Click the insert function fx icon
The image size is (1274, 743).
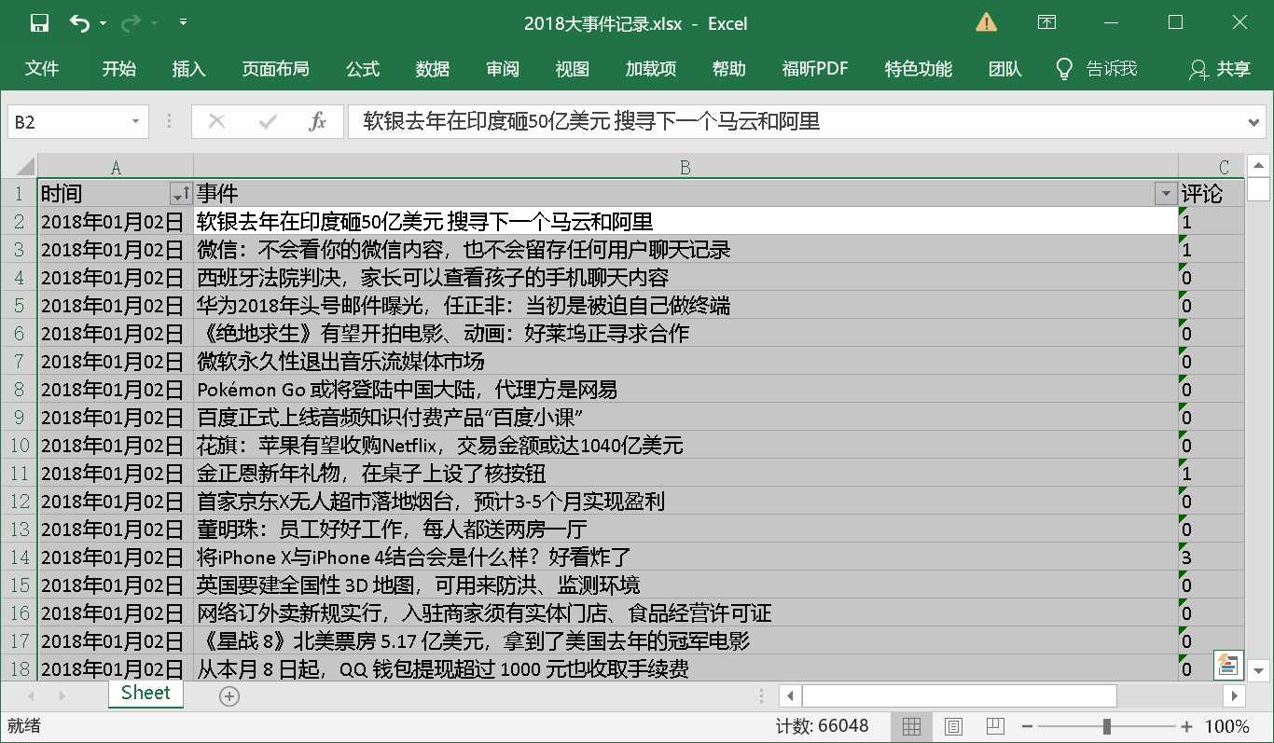(318, 121)
